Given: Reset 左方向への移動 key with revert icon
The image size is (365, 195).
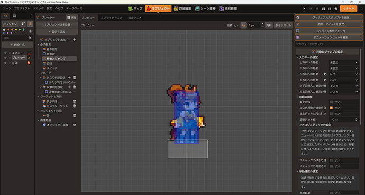Looking at the screenshot, I should pos(325,74).
